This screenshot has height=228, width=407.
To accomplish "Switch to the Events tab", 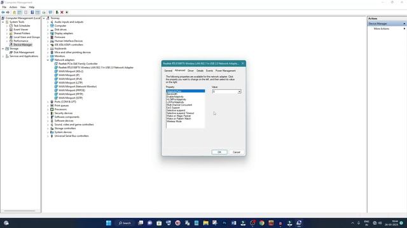I will [209, 70].
